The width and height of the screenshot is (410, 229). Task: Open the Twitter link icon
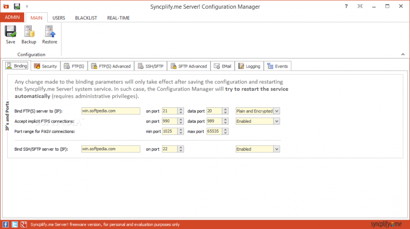(x=15, y=224)
